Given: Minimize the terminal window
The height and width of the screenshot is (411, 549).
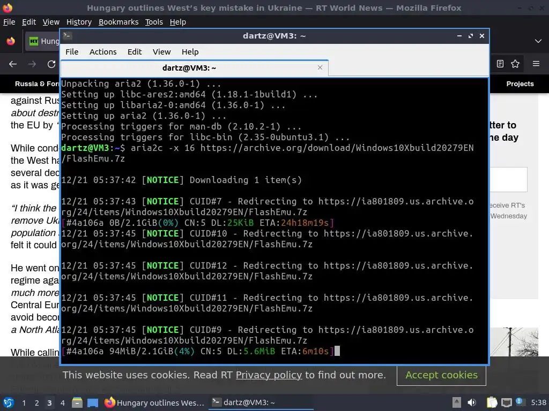Looking at the screenshot, I should pos(459,36).
